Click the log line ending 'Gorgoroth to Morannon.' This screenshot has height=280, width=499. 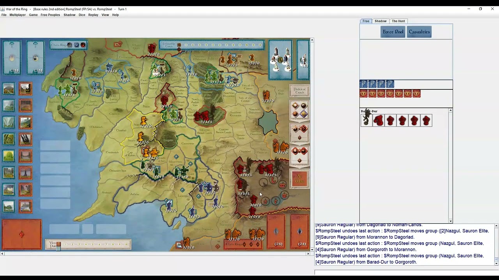(366, 249)
